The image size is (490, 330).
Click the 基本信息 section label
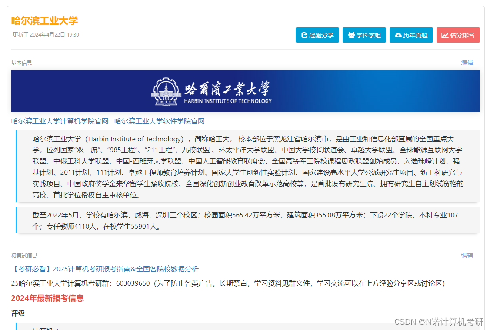click(22, 63)
